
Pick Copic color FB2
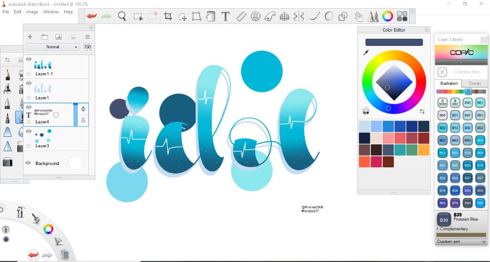[x=480, y=203]
